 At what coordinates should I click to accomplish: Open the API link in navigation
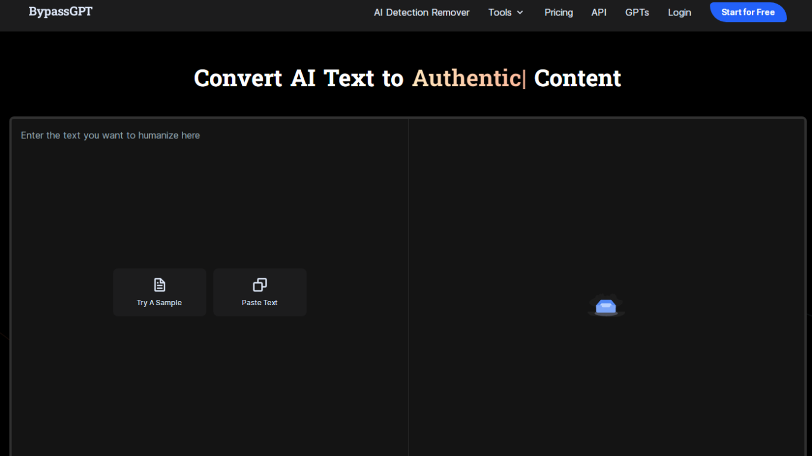pyautogui.click(x=599, y=12)
